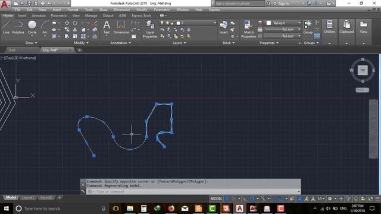Click the WCS button under ViewCube

(363, 90)
